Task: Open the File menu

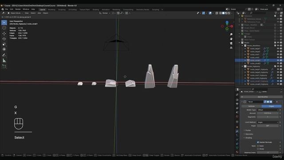Action: click(x=7, y=9)
